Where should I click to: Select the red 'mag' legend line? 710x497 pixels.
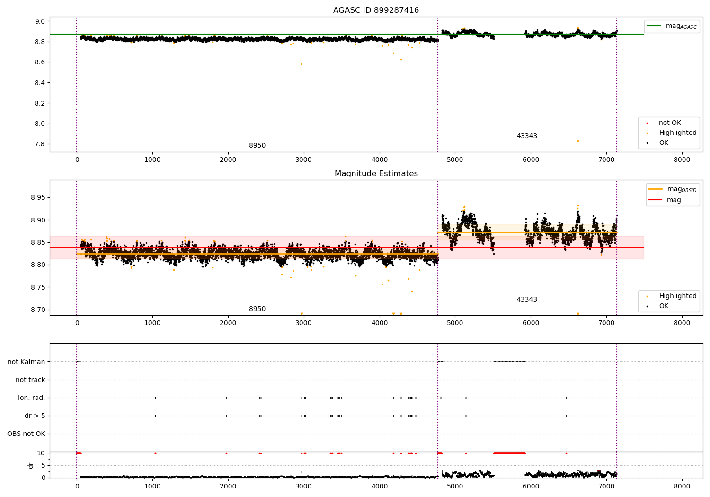(655, 200)
